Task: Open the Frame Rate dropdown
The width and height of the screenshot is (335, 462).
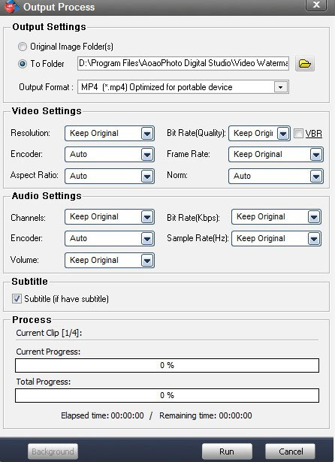Action: 276,155
